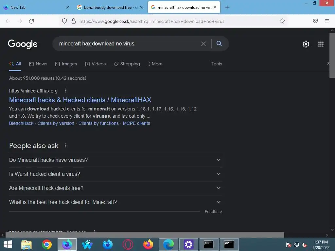The width and height of the screenshot is (335, 251).
Task: Open the Tools search options
Action: (217, 64)
